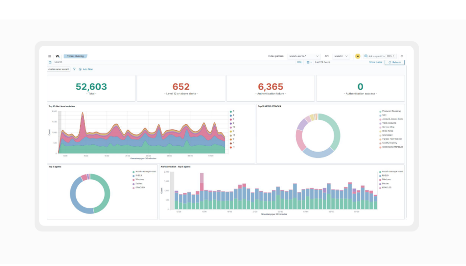Click the Show dates link
The image size is (466, 266).
tap(375, 62)
